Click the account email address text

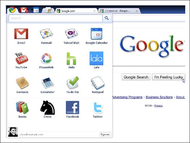pyautogui.click(x=31, y=134)
